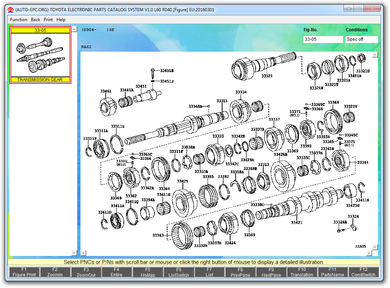Minimize the parts catalog window
Image resolution: width=390 pixels, height=288 pixels.
(349, 8)
